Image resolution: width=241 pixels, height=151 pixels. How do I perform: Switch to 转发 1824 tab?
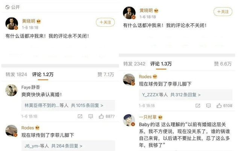16,75
